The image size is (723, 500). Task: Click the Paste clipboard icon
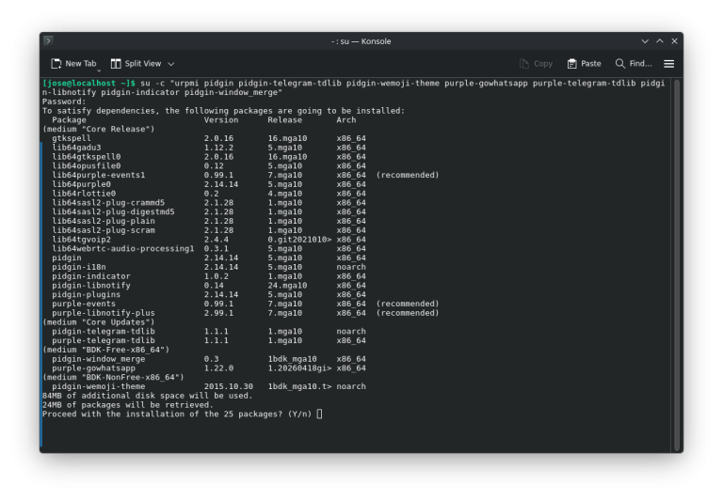pos(571,64)
